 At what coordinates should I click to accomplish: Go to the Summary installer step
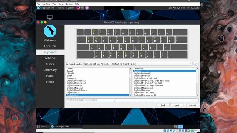pyautogui.click(x=50, y=70)
